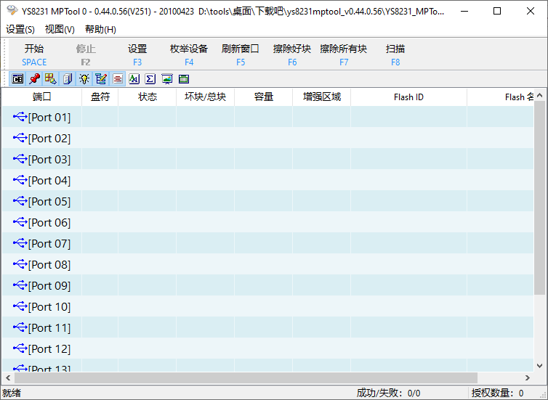548x400 pixels.
Task: Open the 视图(V) menu
Action: 60,29
